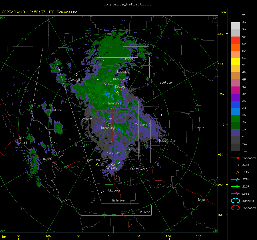Click the yellow diamond marker near RockyMH
This screenshot has width=257, height=240.
[76, 74]
